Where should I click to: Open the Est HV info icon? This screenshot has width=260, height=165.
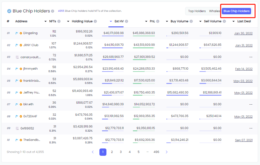tap(126, 21)
